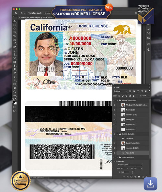Click the background color swatch

16,103
